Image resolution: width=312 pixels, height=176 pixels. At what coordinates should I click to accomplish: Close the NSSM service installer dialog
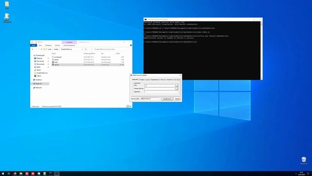[x=180, y=75]
